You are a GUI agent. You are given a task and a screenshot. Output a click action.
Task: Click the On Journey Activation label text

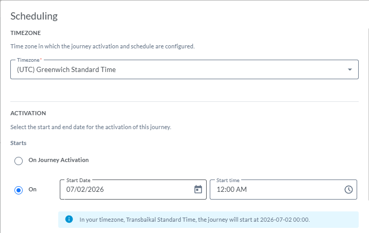[x=59, y=160]
